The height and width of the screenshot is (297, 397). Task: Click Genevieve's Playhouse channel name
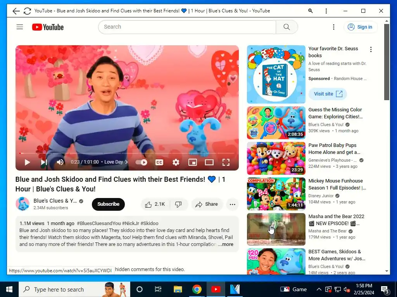tap(332, 160)
